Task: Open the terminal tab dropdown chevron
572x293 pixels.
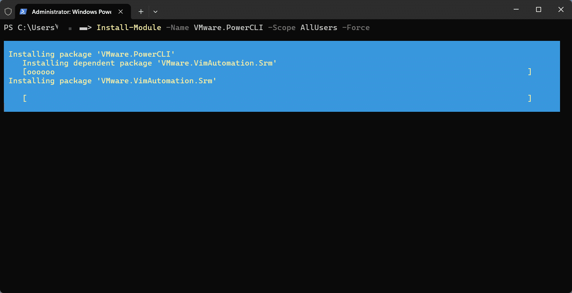Action: coord(156,12)
